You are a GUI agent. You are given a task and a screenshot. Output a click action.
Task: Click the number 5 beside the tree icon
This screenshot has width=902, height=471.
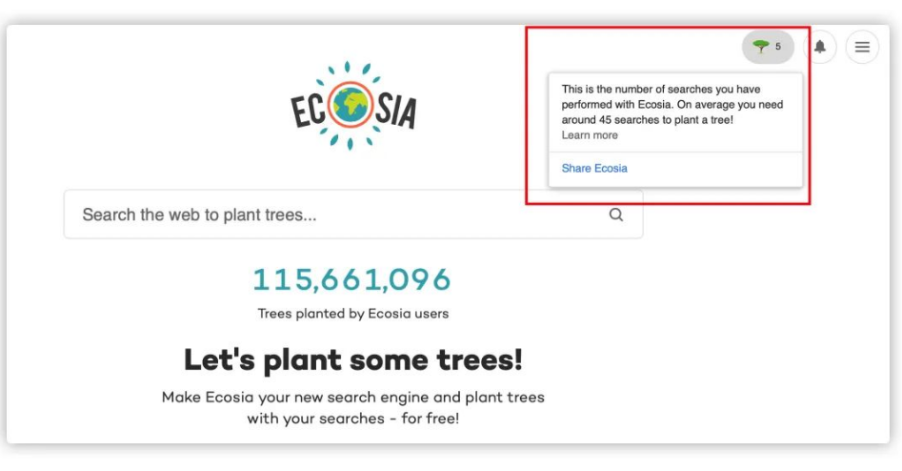(x=778, y=47)
